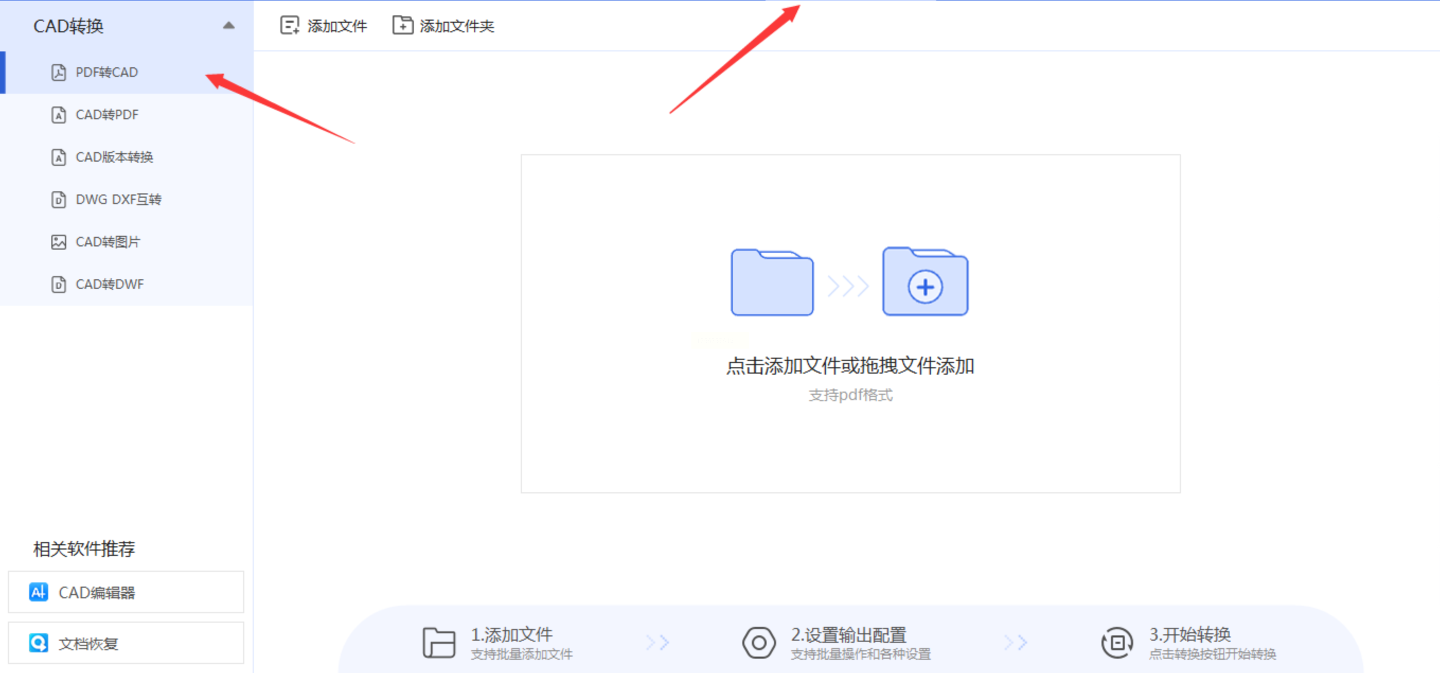Click the 支持批量操作和各种设置 description
This screenshot has height=673, width=1440.
pos(861,654)
